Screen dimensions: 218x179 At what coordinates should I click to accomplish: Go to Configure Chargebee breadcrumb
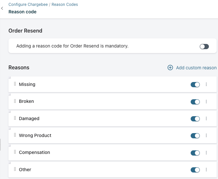tap(28, 5)
